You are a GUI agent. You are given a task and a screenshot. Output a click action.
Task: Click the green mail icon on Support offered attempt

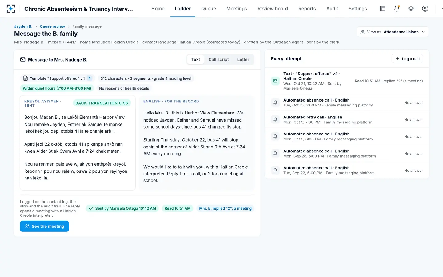pyautogui.click(x=275, y=81)
